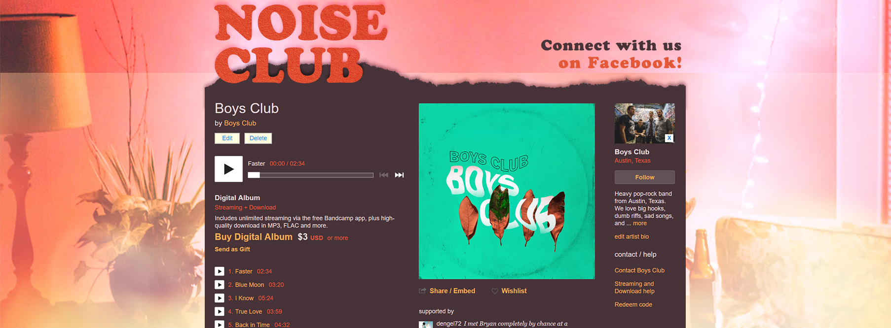Click the playback progress bar
This screenshot has height=328, width=891.
pos(311,175)
